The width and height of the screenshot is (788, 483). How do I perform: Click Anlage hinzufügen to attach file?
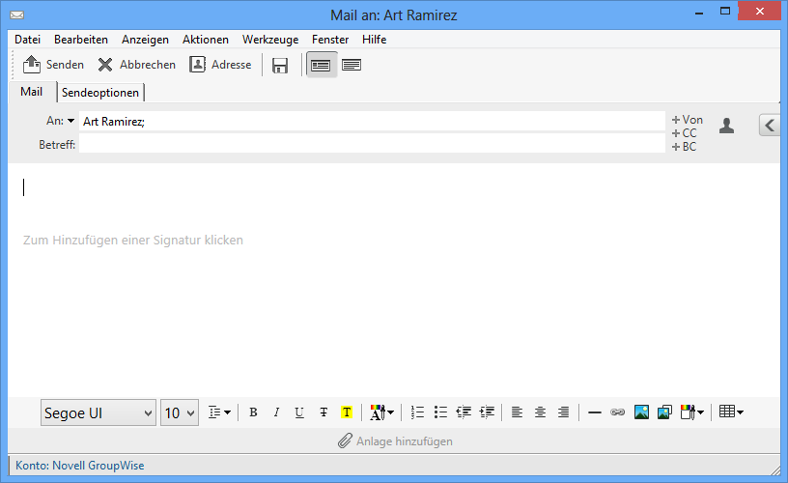395,441
